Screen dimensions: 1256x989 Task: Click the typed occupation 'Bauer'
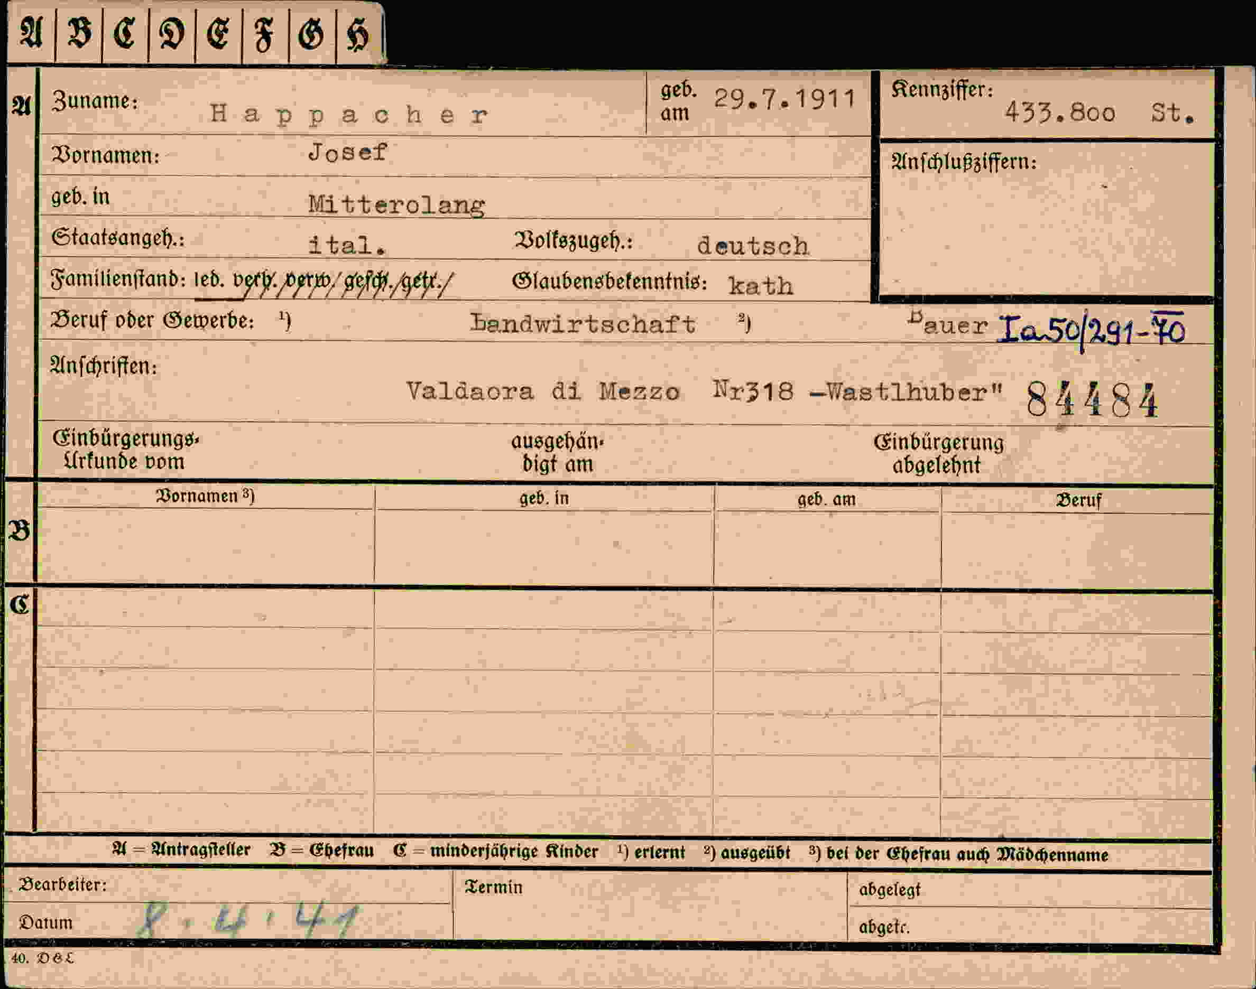(948, 324)
